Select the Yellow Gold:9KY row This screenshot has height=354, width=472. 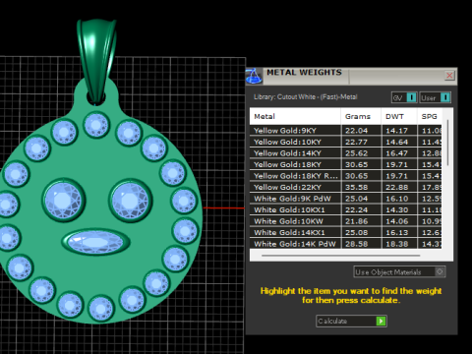(x=345, y=131)
